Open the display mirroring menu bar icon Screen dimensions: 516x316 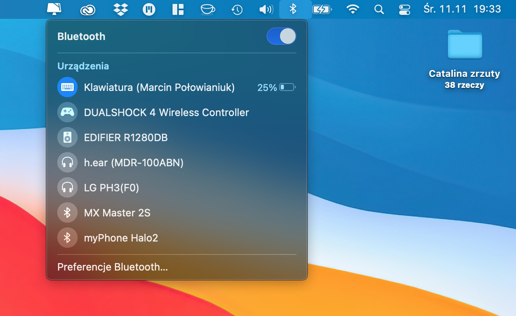click(x=53, y=9)
